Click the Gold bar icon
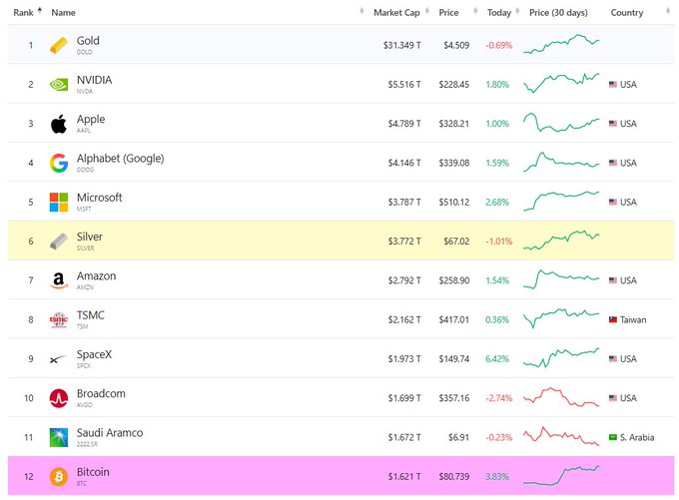The height and width of the screenshot is (500, 679). pos(59,45)
